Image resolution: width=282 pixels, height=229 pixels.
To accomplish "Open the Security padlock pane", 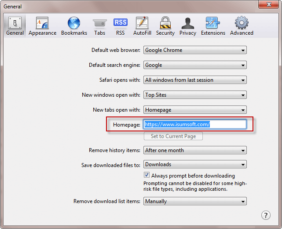I will pos(165,25).
